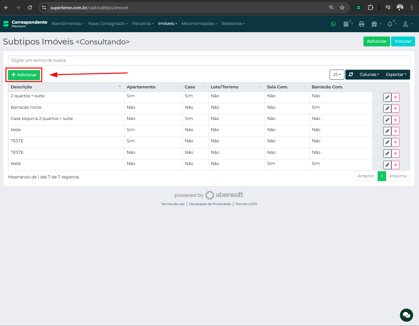Click the printer icon in navbar
419x326 pixels.
[x=361, y=24]
